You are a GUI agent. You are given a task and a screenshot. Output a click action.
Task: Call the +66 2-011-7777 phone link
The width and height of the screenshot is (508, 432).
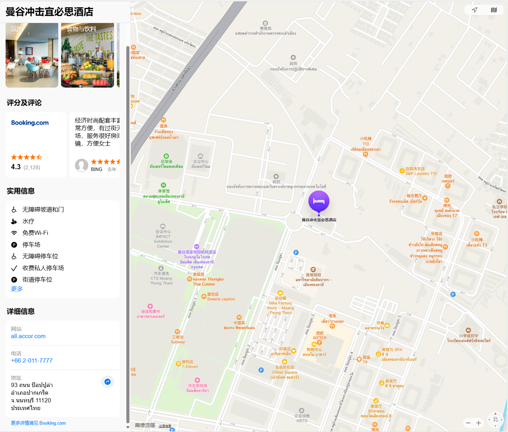[x=32, y=361]
